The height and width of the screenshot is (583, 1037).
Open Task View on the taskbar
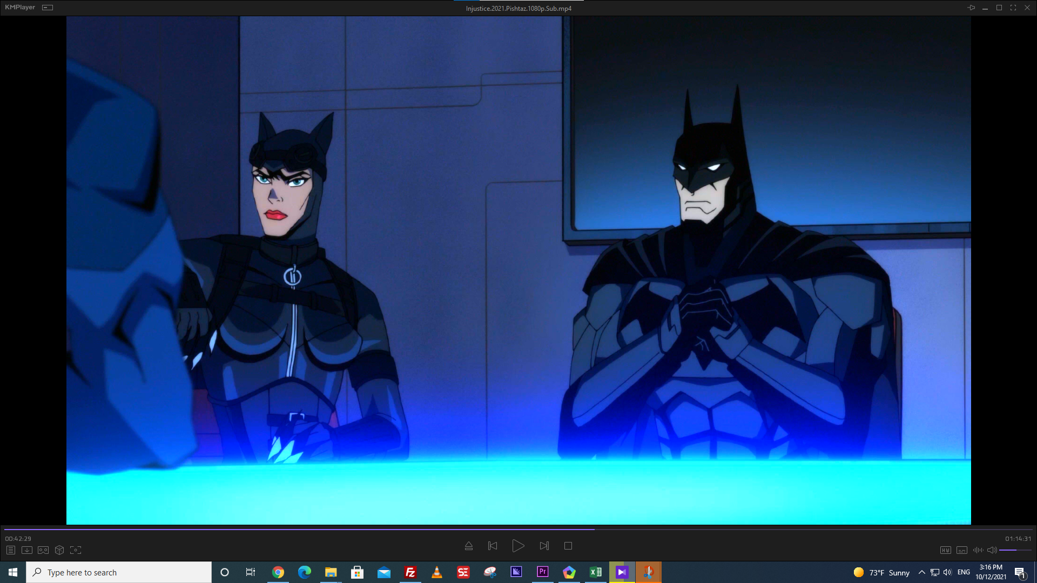coord(251,572)
